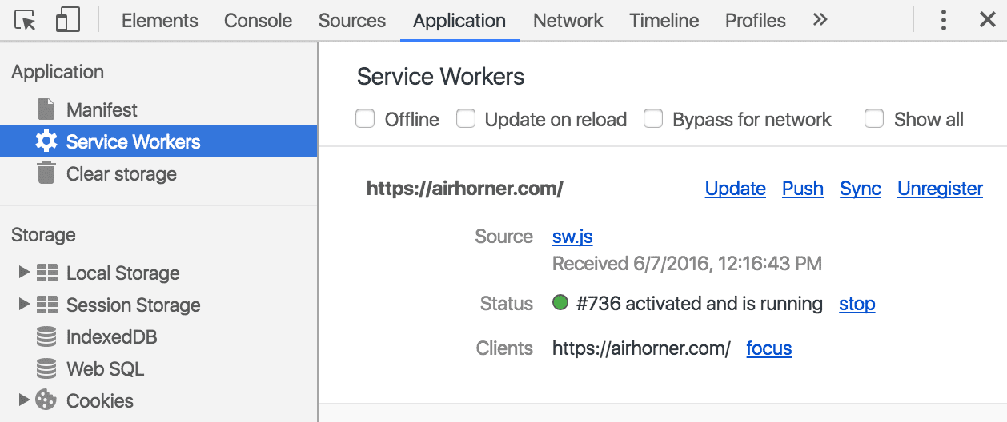Enable the Offline checkbox
This screenshot has height=422, width=1007.
tap(365, 119)
